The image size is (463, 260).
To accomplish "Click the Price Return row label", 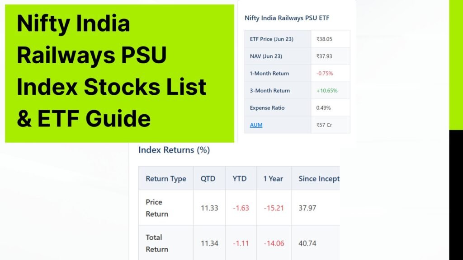I will 157,208.
